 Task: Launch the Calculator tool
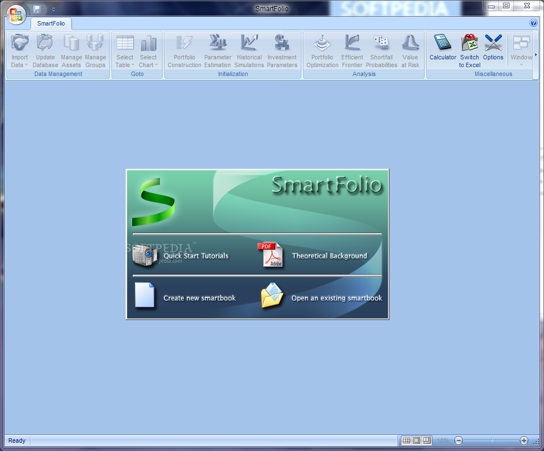[443, 48]
